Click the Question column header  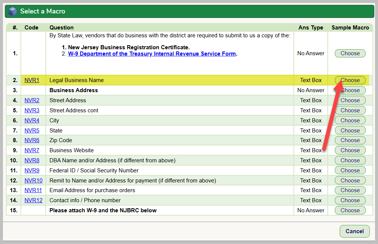coord(61,28)
